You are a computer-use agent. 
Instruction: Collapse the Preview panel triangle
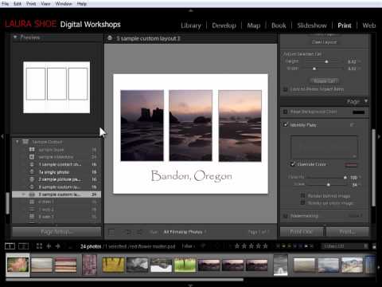pos(15,37)
